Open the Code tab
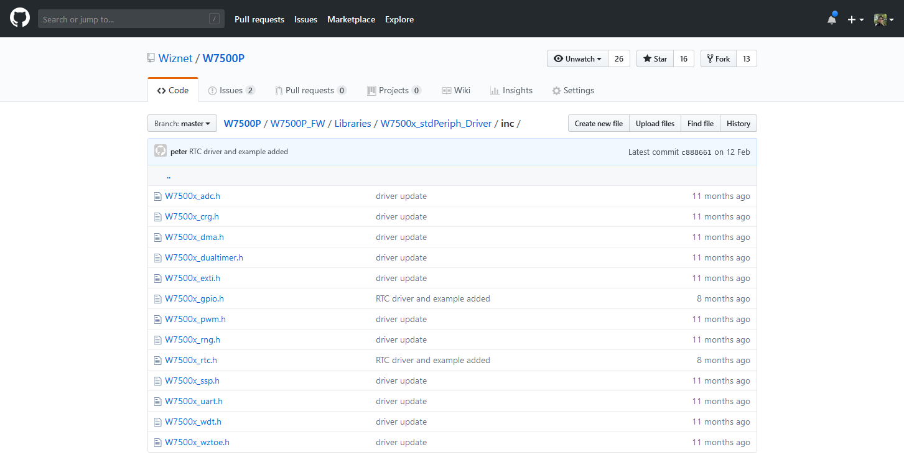 (173, 90)
